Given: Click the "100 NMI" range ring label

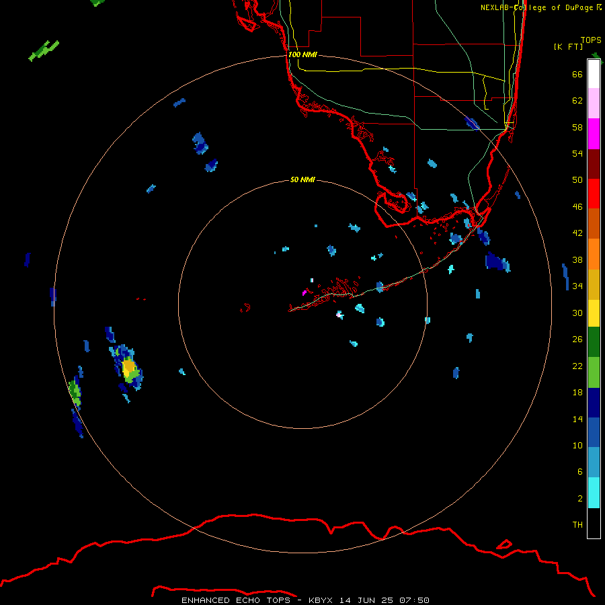Looking at the screenshot, I should click(303, 55).
